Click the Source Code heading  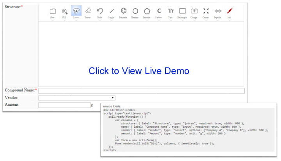click(x=112, y=106)
